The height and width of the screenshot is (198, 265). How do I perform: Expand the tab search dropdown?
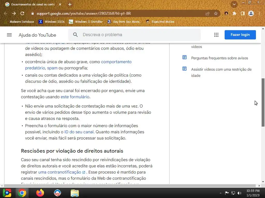234,5
